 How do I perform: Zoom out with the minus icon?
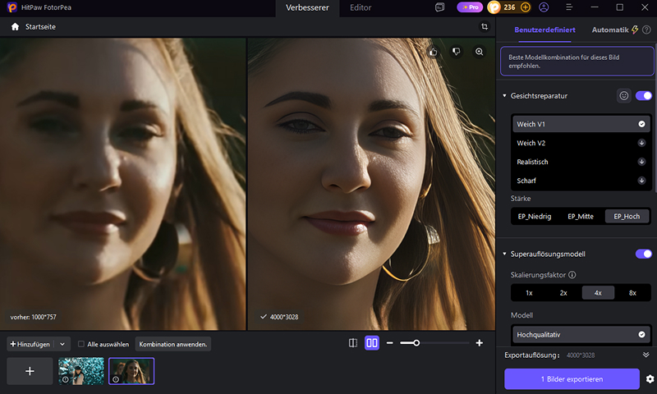[389, 343]
